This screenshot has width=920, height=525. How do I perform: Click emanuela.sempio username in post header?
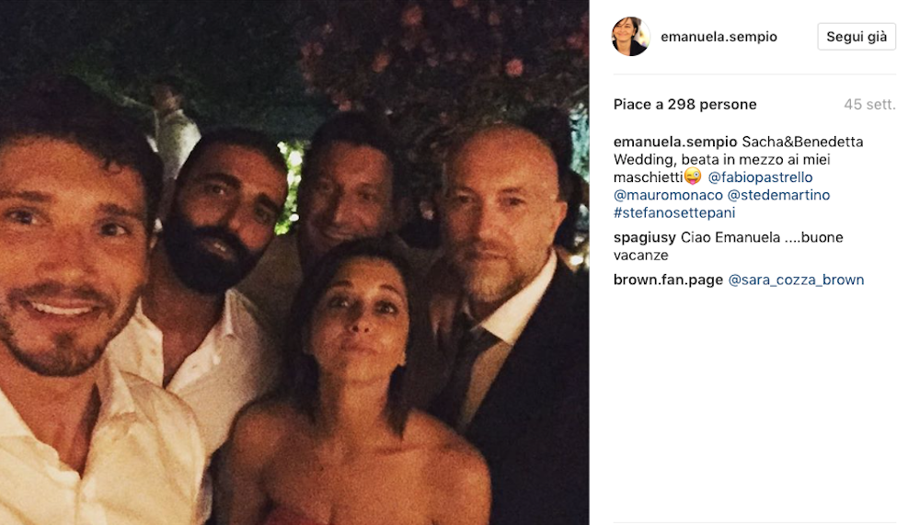tap(719, 37)
